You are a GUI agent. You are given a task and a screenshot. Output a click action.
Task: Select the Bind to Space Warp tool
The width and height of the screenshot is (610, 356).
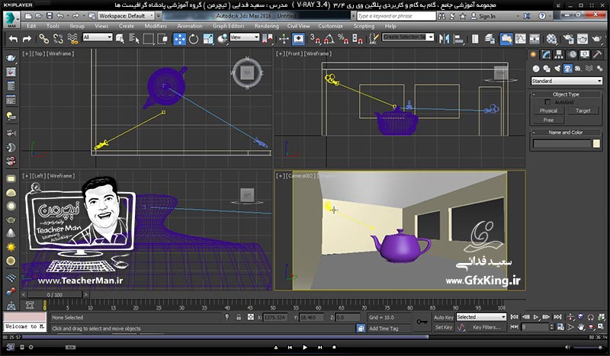pyautogui.click(x=72, y=39)
